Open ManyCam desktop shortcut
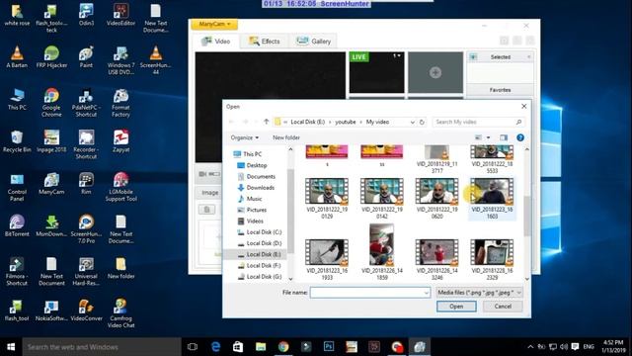The height and width of the screenshot is (356, 632). [x=51, y=184]
